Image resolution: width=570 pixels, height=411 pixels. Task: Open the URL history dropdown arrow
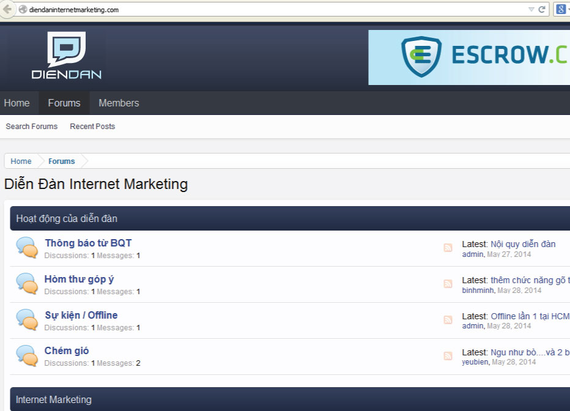coord(531,9)
